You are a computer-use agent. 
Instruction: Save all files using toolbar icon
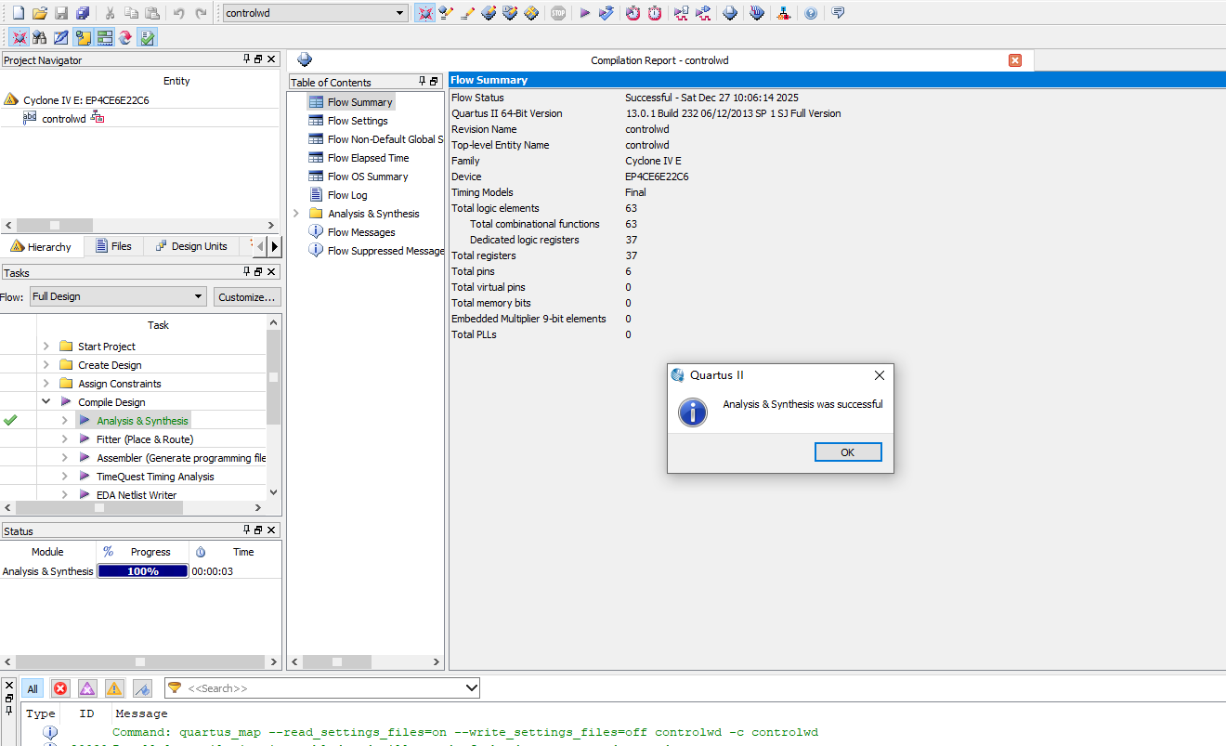83,13
